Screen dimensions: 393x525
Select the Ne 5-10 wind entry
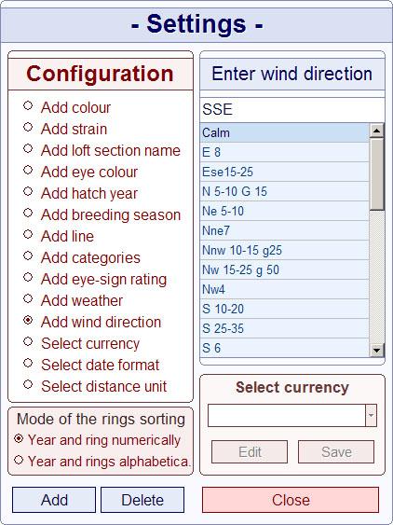click(x=285, y=211)
